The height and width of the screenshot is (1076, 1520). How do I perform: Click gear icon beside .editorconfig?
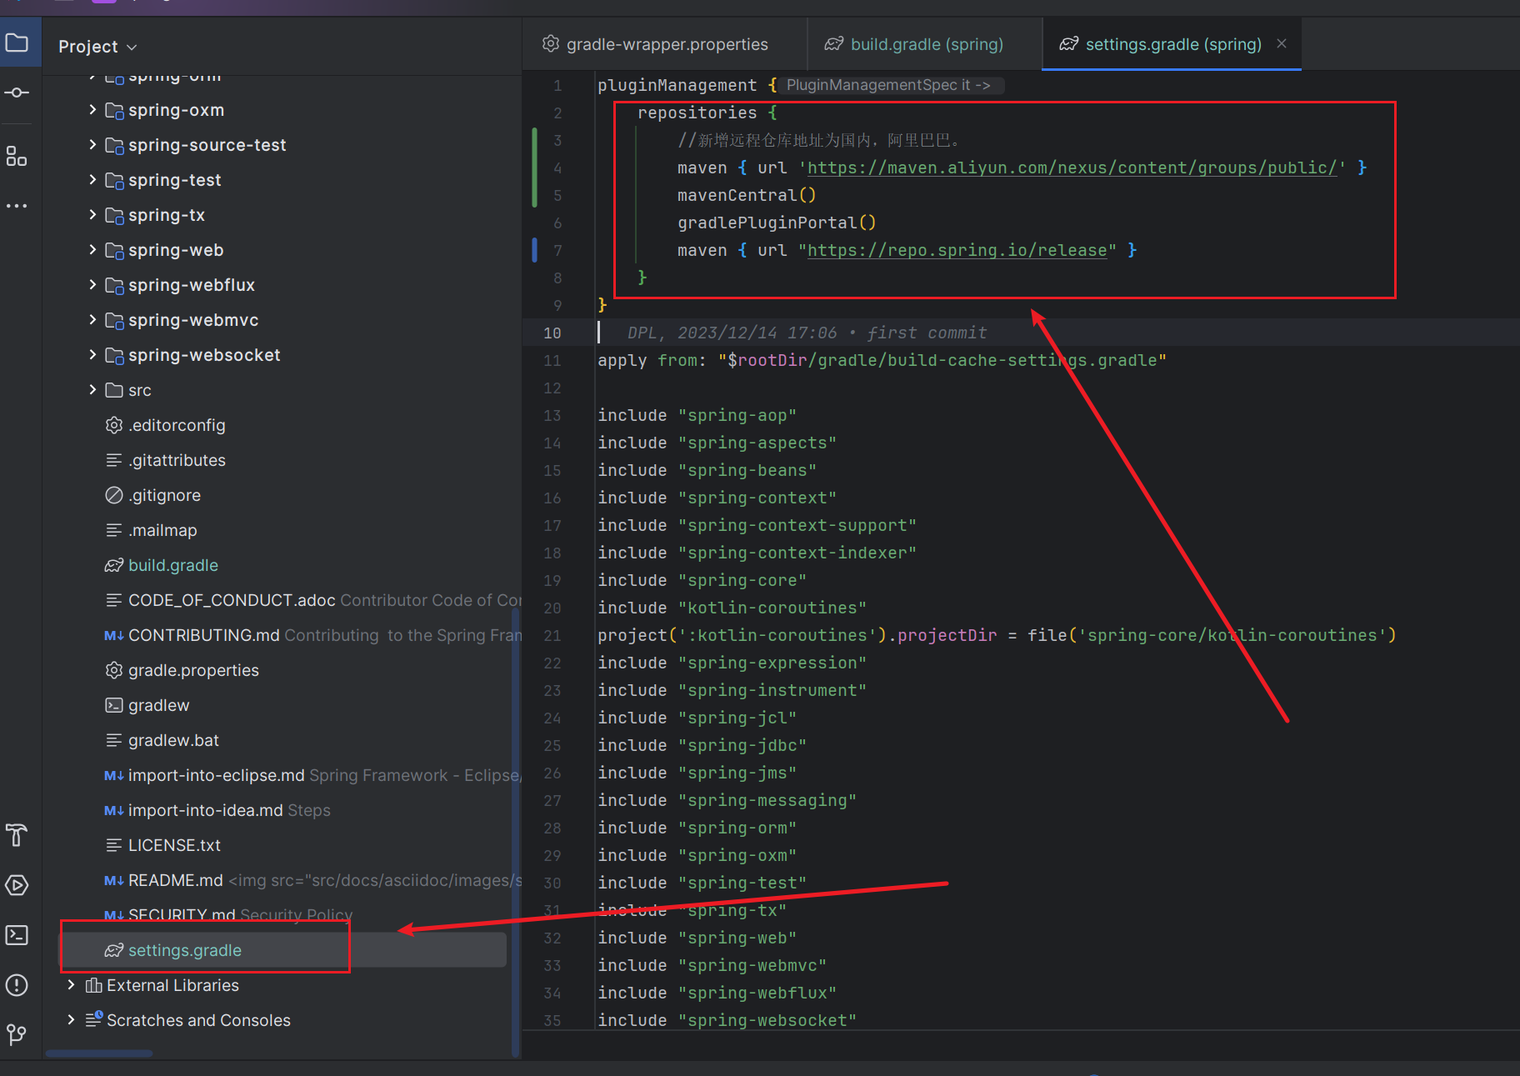114,425
